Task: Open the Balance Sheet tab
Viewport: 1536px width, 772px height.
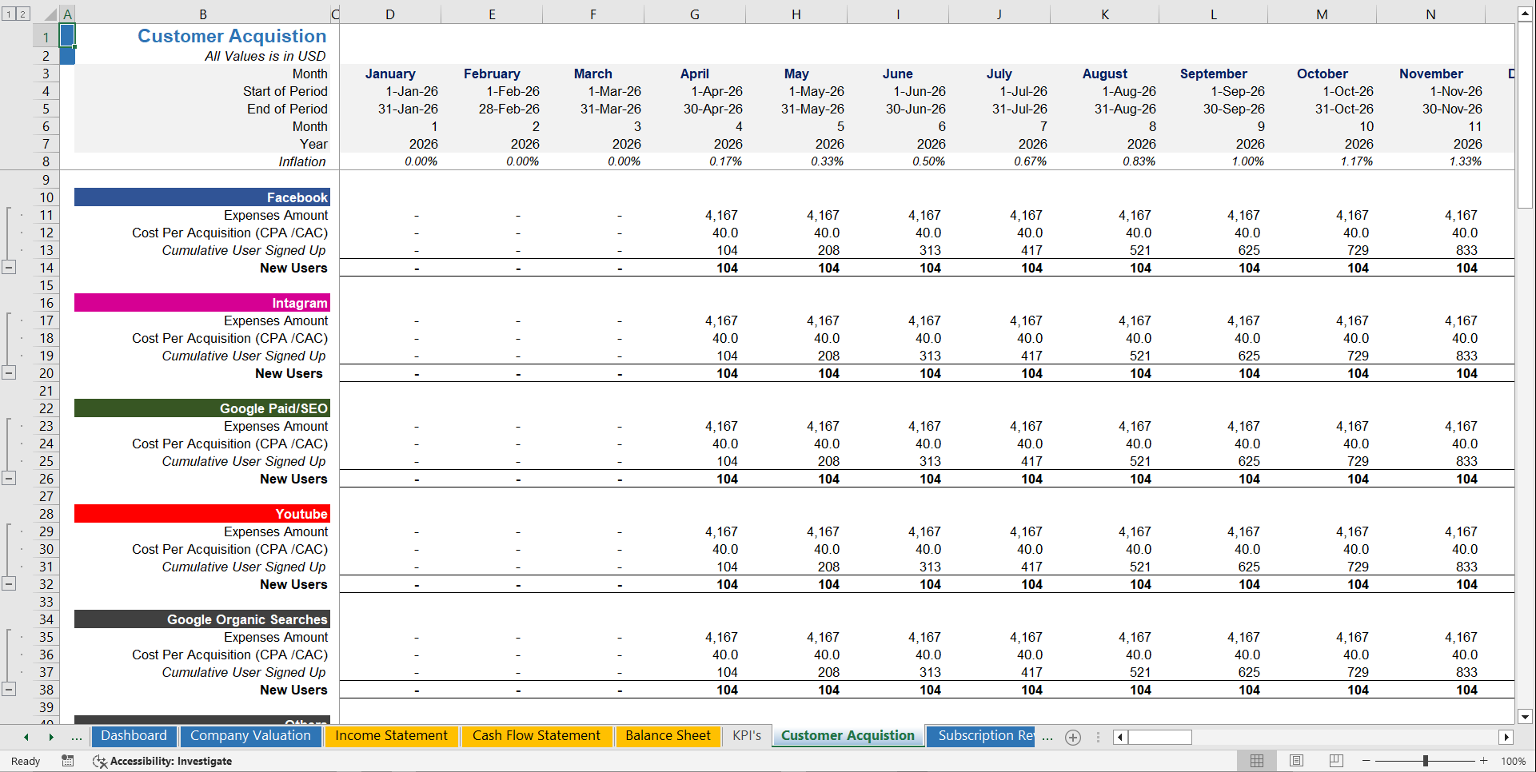Action: coord(668,735)
